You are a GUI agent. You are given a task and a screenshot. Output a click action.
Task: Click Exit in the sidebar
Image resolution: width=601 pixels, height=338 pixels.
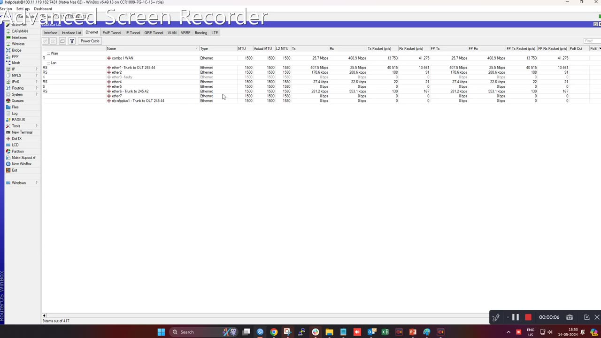[15, 170]
